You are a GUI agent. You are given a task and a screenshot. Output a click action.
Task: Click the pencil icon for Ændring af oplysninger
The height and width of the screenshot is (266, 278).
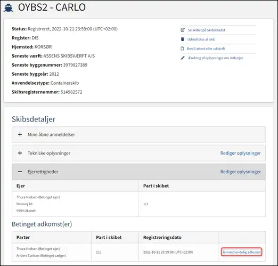click(x=183, y=58)
